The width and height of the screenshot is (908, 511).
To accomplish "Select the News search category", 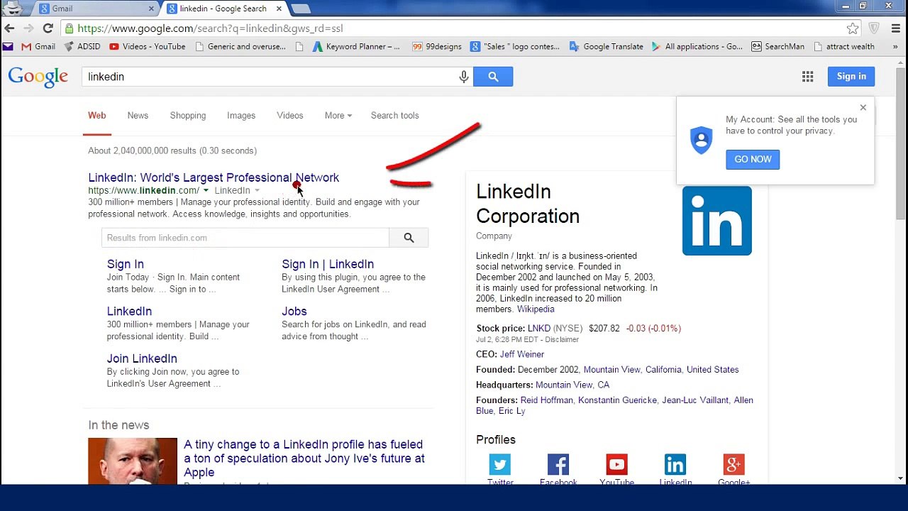I will [138, 116].
